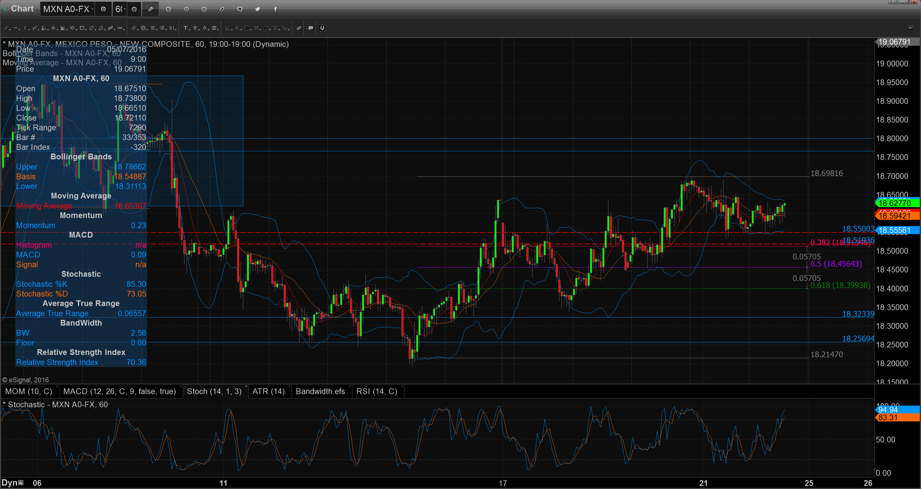
Task: Click the speech label icon near eraser
Action: 310,28
